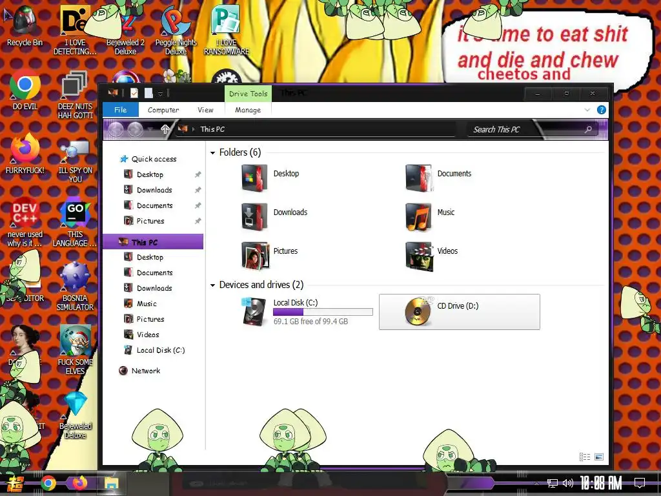Open DEEZ NUTS HAH GOTTI shortcut
This screenshot has width=661, height=496.
[75, 95]
